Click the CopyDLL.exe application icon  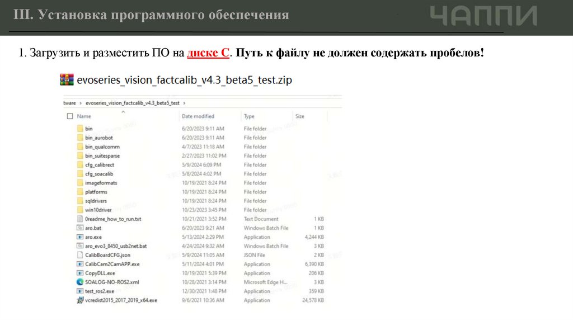[80, 273]
